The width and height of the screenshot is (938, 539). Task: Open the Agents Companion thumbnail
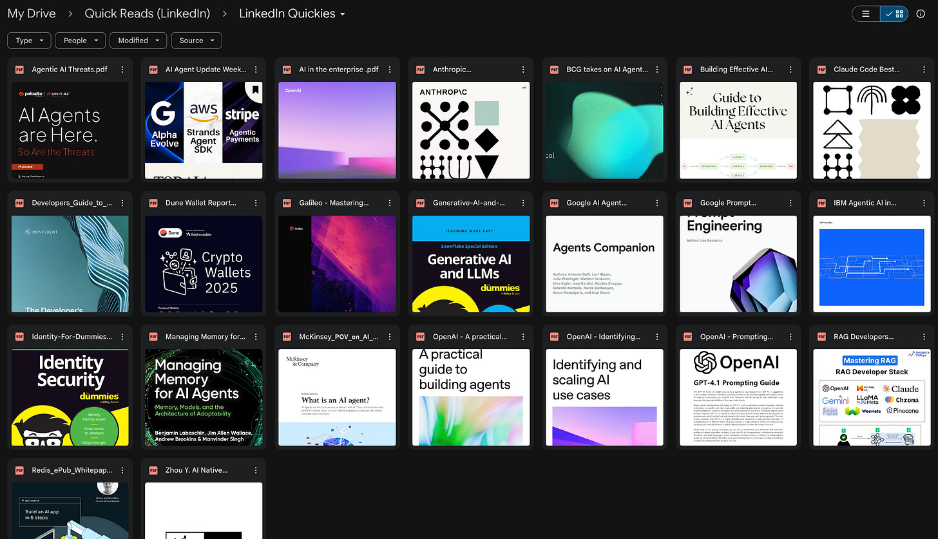coord(604,264)
